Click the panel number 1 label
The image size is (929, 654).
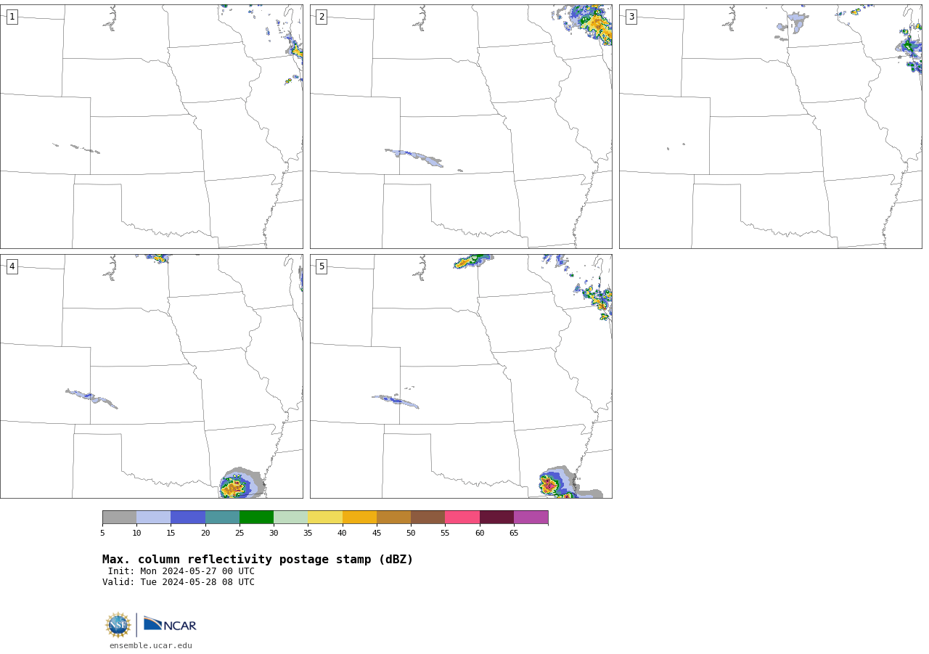pyautogui.click(x=12, y=17)
